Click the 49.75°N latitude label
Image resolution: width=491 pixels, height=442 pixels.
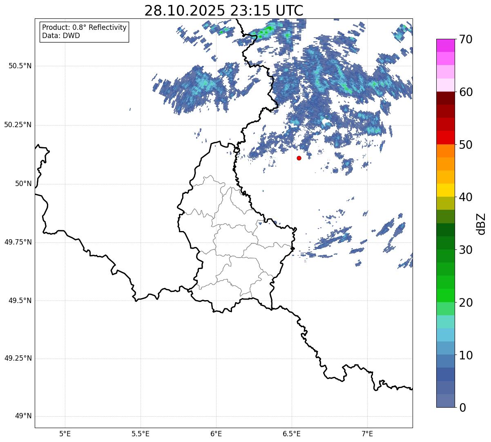(x=18, y=242)
